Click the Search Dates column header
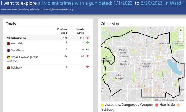Screen dimensions: 186x112 80,31
